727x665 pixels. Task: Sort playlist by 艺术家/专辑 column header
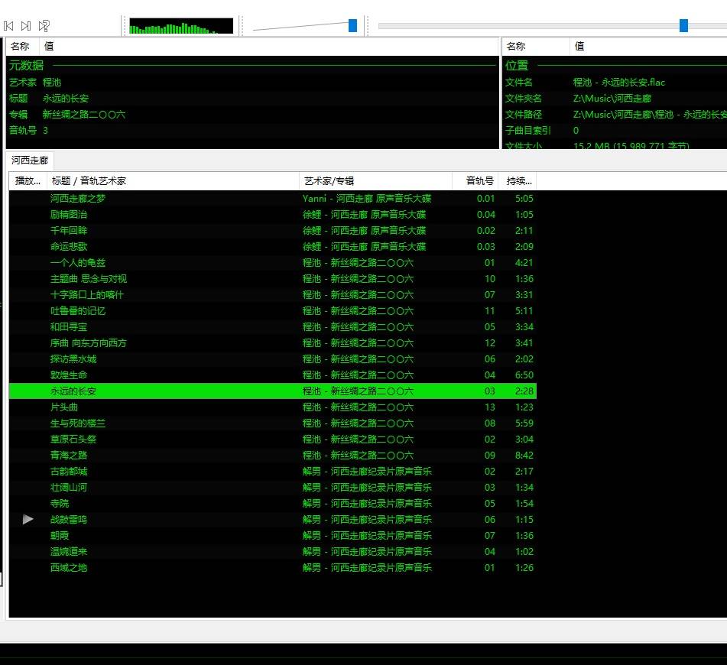[375, 181]
